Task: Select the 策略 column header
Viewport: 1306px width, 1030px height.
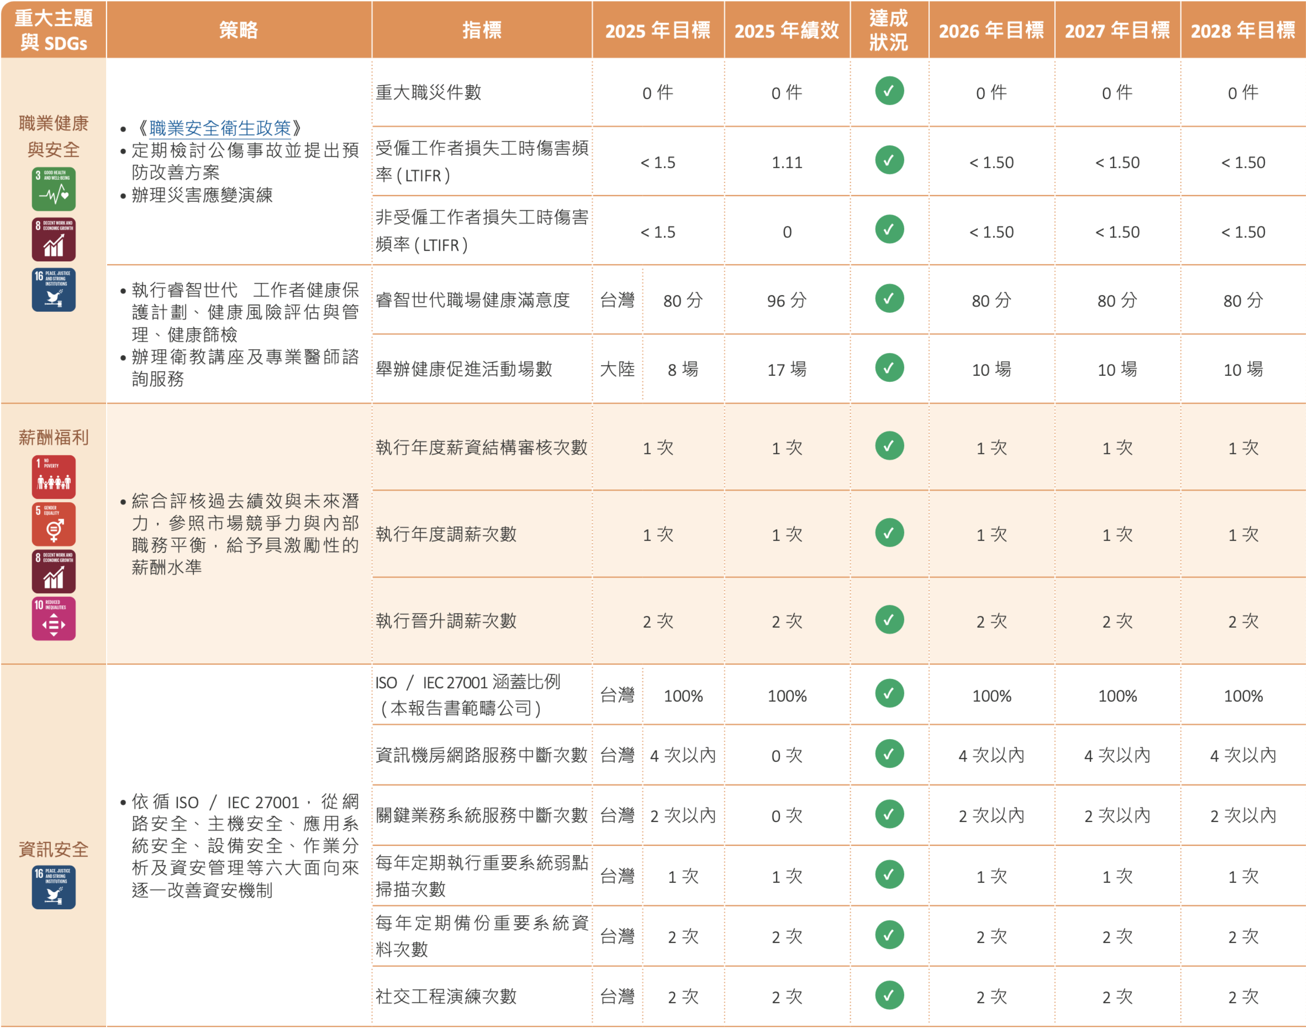Action: [x=239, y=29]
